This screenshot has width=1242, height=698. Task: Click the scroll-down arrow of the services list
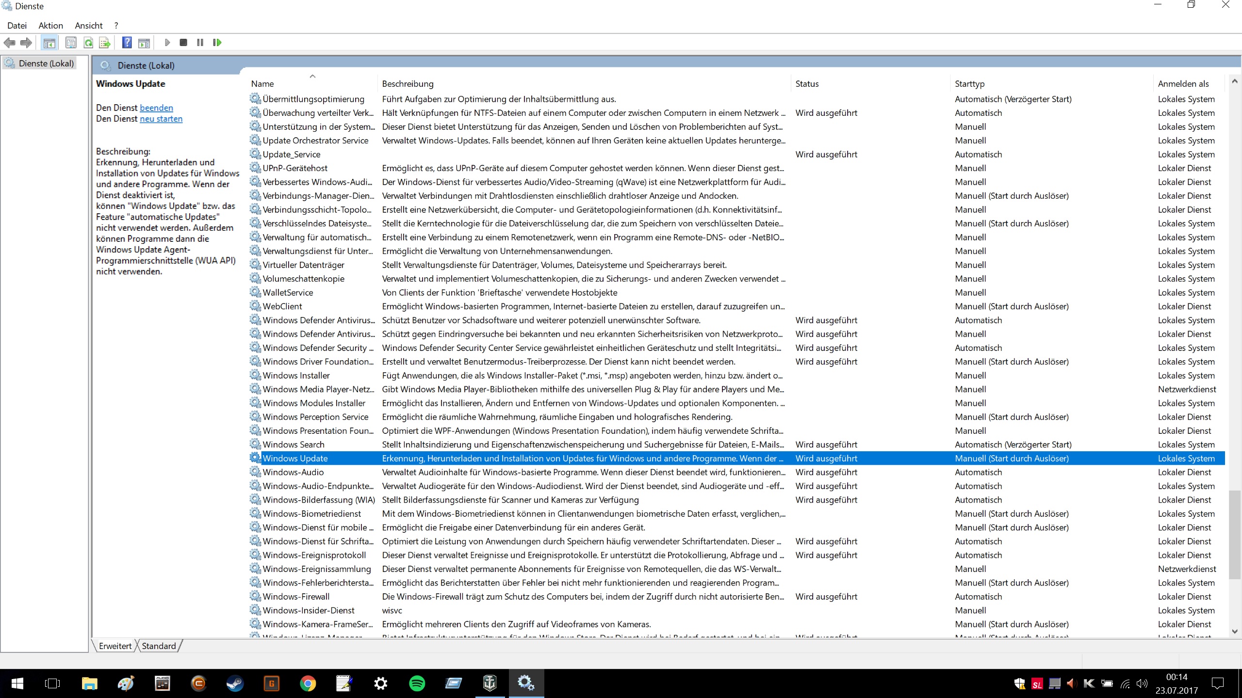click(x=1235, y=632)
